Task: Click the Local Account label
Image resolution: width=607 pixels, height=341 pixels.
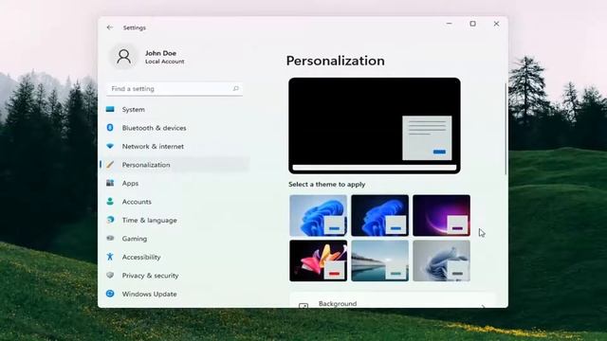Action: (165, 62)
